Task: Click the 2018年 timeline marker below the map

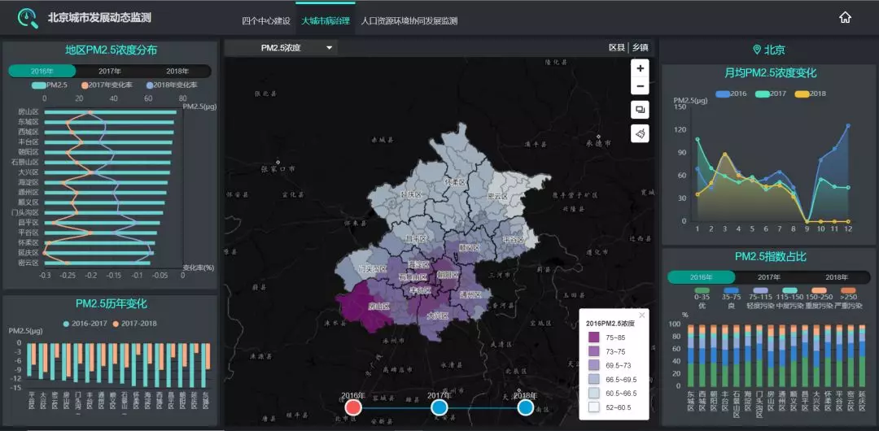Action: [525, 407]
